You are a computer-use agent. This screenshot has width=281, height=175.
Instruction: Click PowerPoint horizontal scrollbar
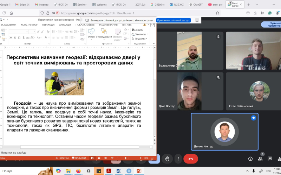[x=80, y=147]
